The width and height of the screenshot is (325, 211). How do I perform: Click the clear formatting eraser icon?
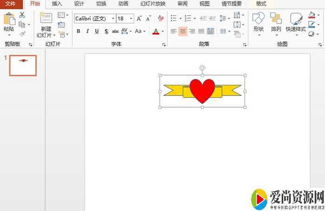161,19
